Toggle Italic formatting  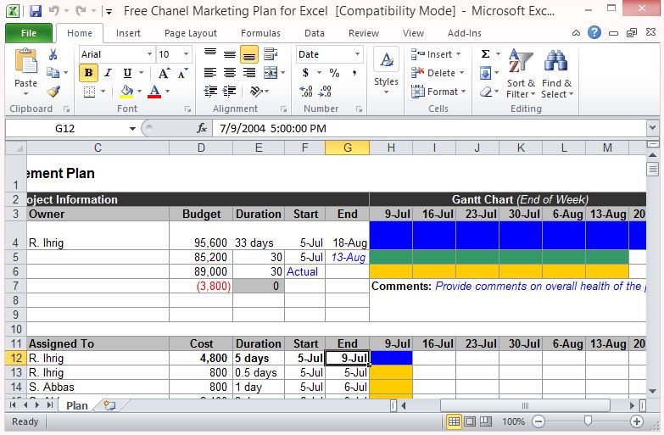click(x=108, y=73)
